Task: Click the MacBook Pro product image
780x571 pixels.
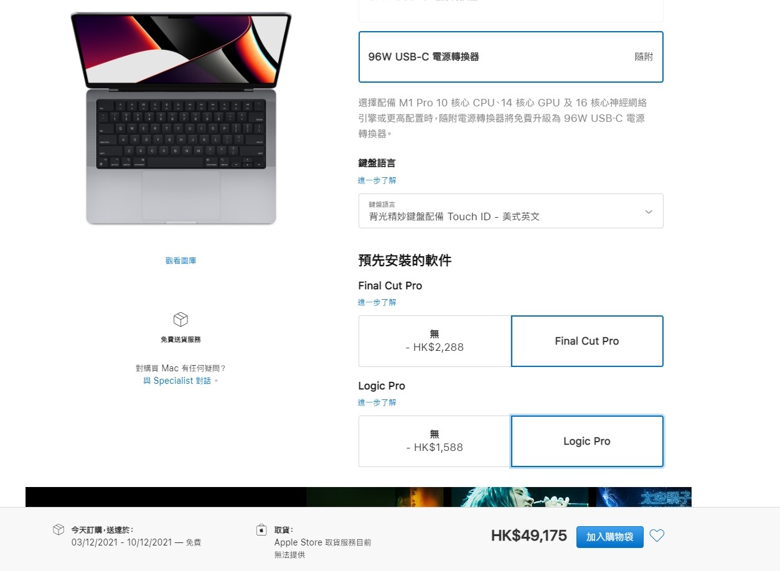Action: (181, 118)
